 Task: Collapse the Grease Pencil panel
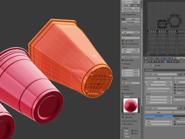click(123, 15)
